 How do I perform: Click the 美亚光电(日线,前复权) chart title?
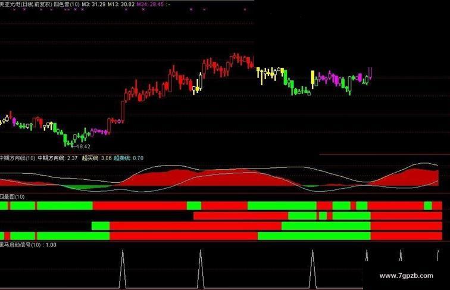click(x=26, y=4)
